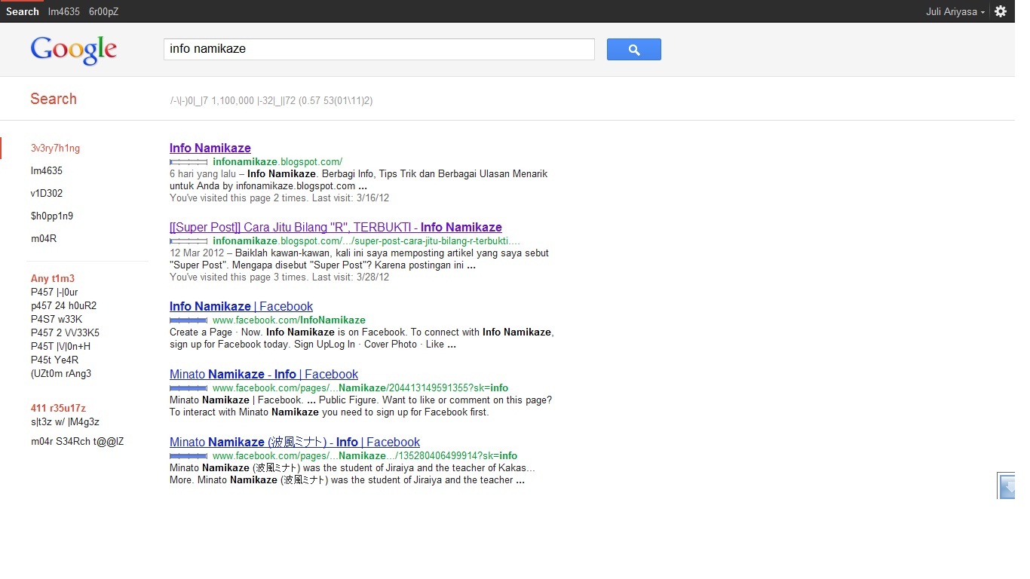The width and height of the screenshot is (1030, 579).
Task: Click the super-post-cara-jitu-bilang-r-terbukti URL
Action: point(366,241)
